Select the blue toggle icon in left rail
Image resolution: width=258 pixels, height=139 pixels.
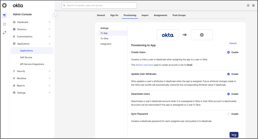click(5, 16)
